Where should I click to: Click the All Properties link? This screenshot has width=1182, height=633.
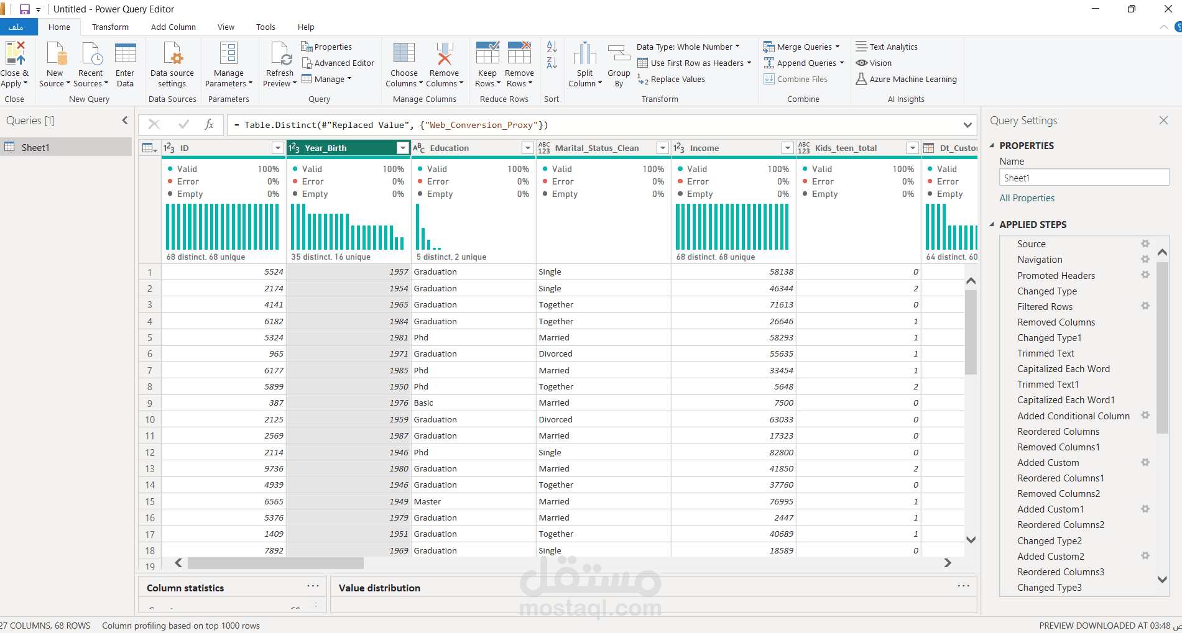pyautogui.click(x=1027, y=198)
